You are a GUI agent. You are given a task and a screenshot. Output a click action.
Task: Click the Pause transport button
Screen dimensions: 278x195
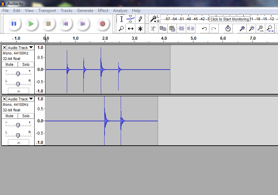(x=14, y=24)
